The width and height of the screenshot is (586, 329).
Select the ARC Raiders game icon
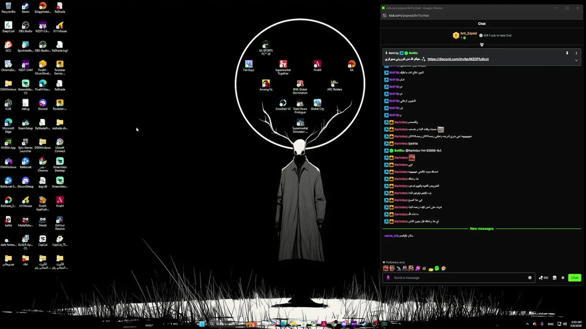[x=335, y=85]
